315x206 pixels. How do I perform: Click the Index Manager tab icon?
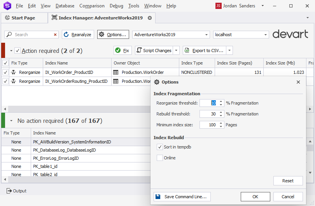(54, 17)
